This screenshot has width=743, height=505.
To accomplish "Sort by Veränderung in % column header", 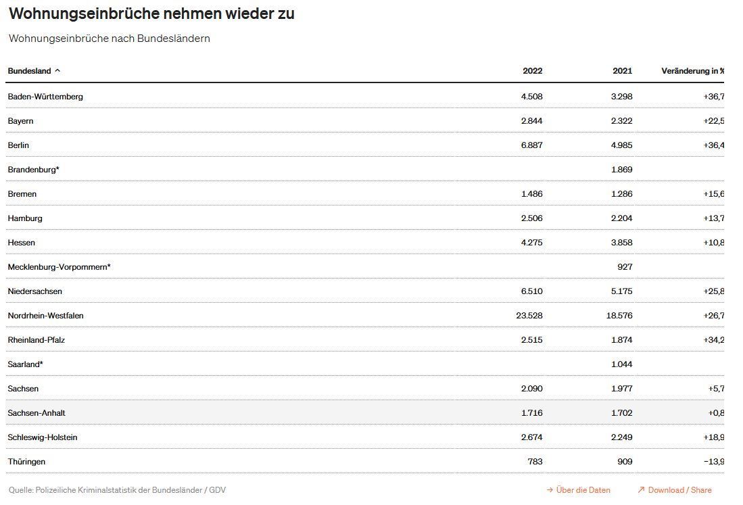I will coord(693,70).
